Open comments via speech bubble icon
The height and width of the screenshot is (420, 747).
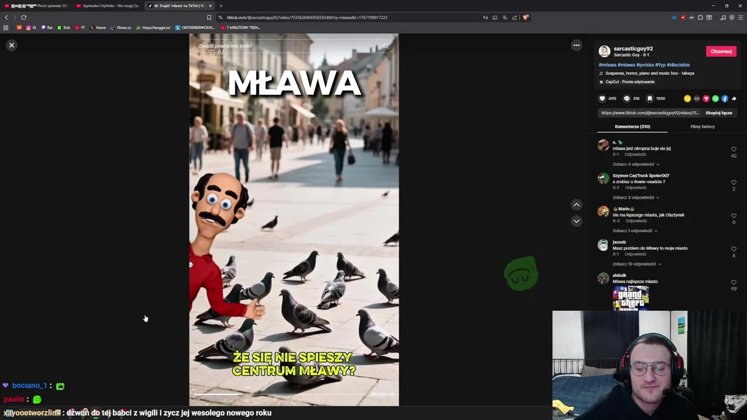pos(627,99)
